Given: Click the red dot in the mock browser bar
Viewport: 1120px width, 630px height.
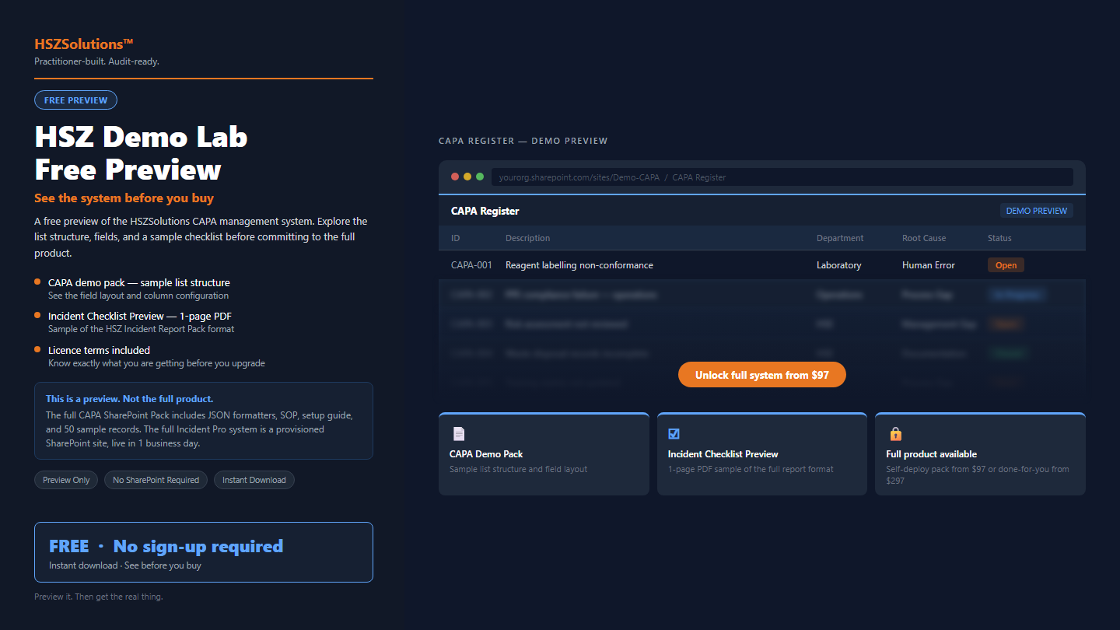Looking at the screenshot, I should click(455, 177).
